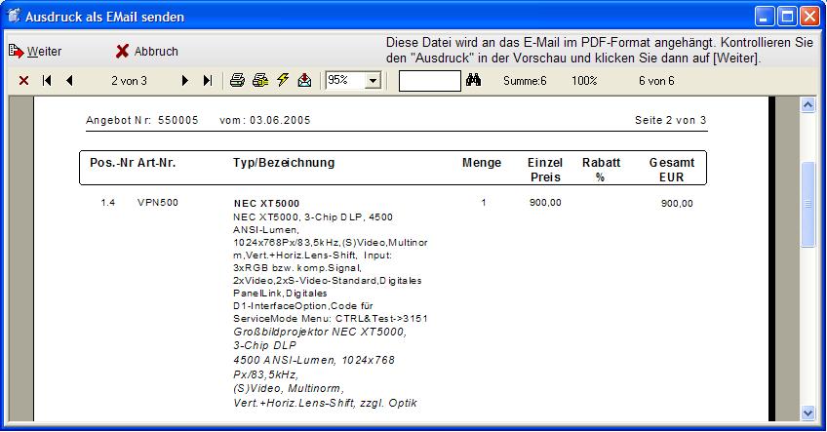Click the vertical scrollbar thumb
Screen dimensions: 827x432
(807, 204)
